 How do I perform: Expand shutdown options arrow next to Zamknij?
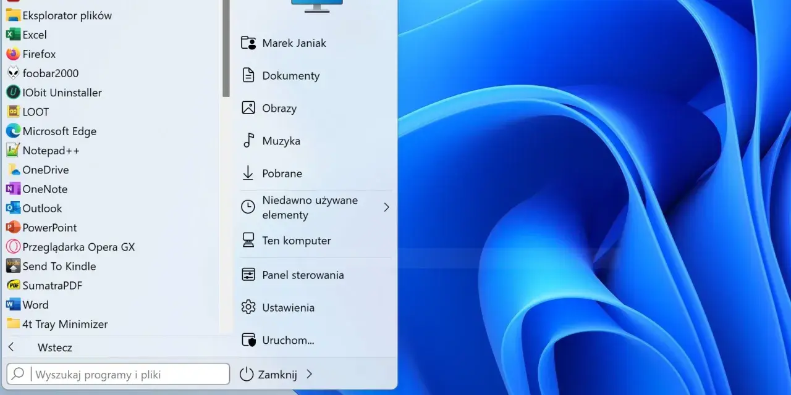click(309, 374)
